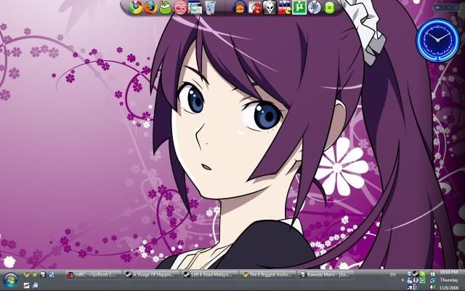
Task: Switch to 'Left 4 Dead Malaysi...' taskbar window
Action: (209, 275)
